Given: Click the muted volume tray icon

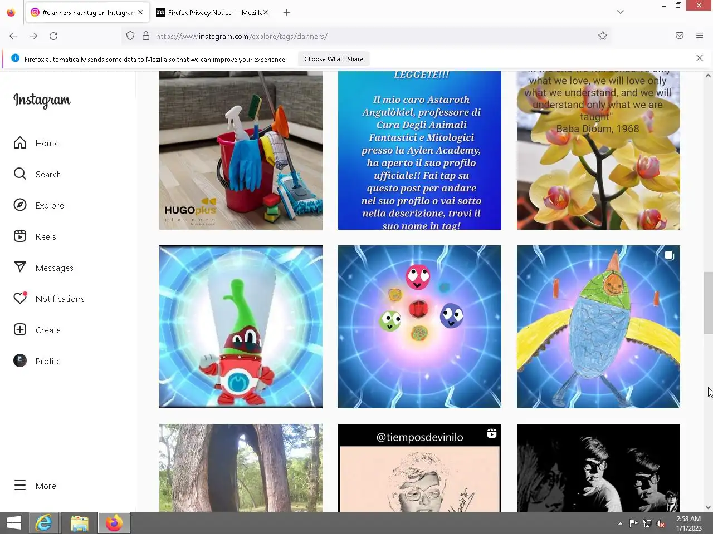Looking at the screenshot, I should click(661, 523).
